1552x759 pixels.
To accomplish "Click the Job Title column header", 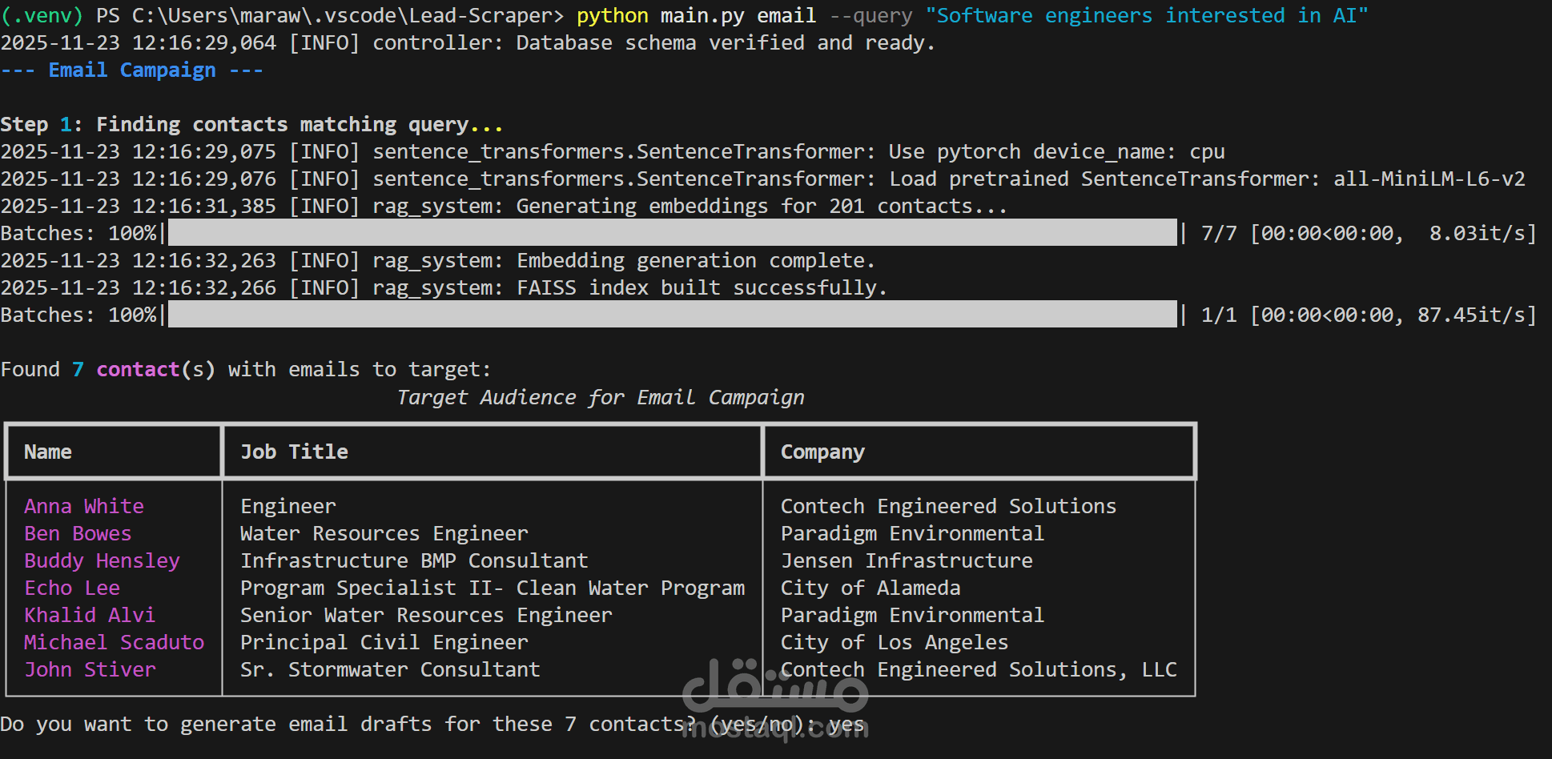I will [294, 452].
